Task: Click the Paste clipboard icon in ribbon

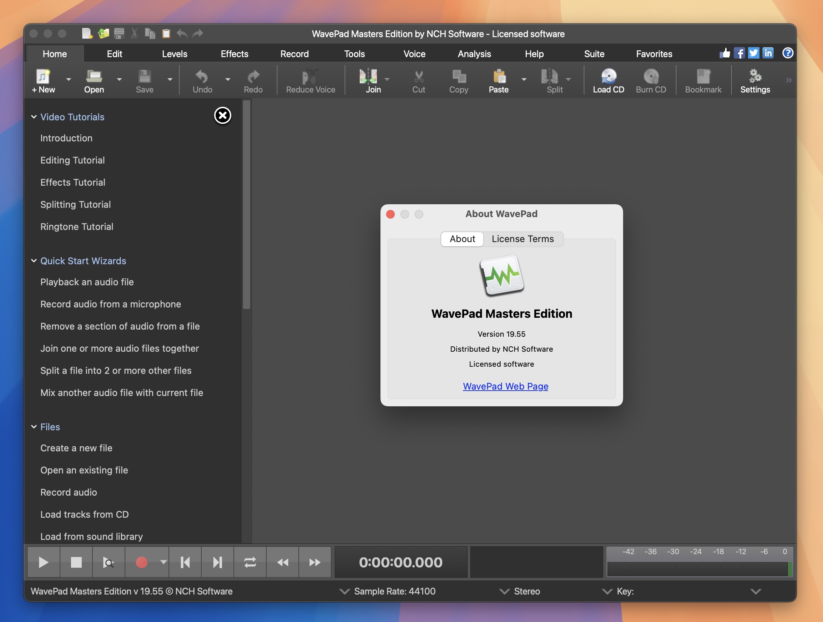Action: (x=499, y=76)
